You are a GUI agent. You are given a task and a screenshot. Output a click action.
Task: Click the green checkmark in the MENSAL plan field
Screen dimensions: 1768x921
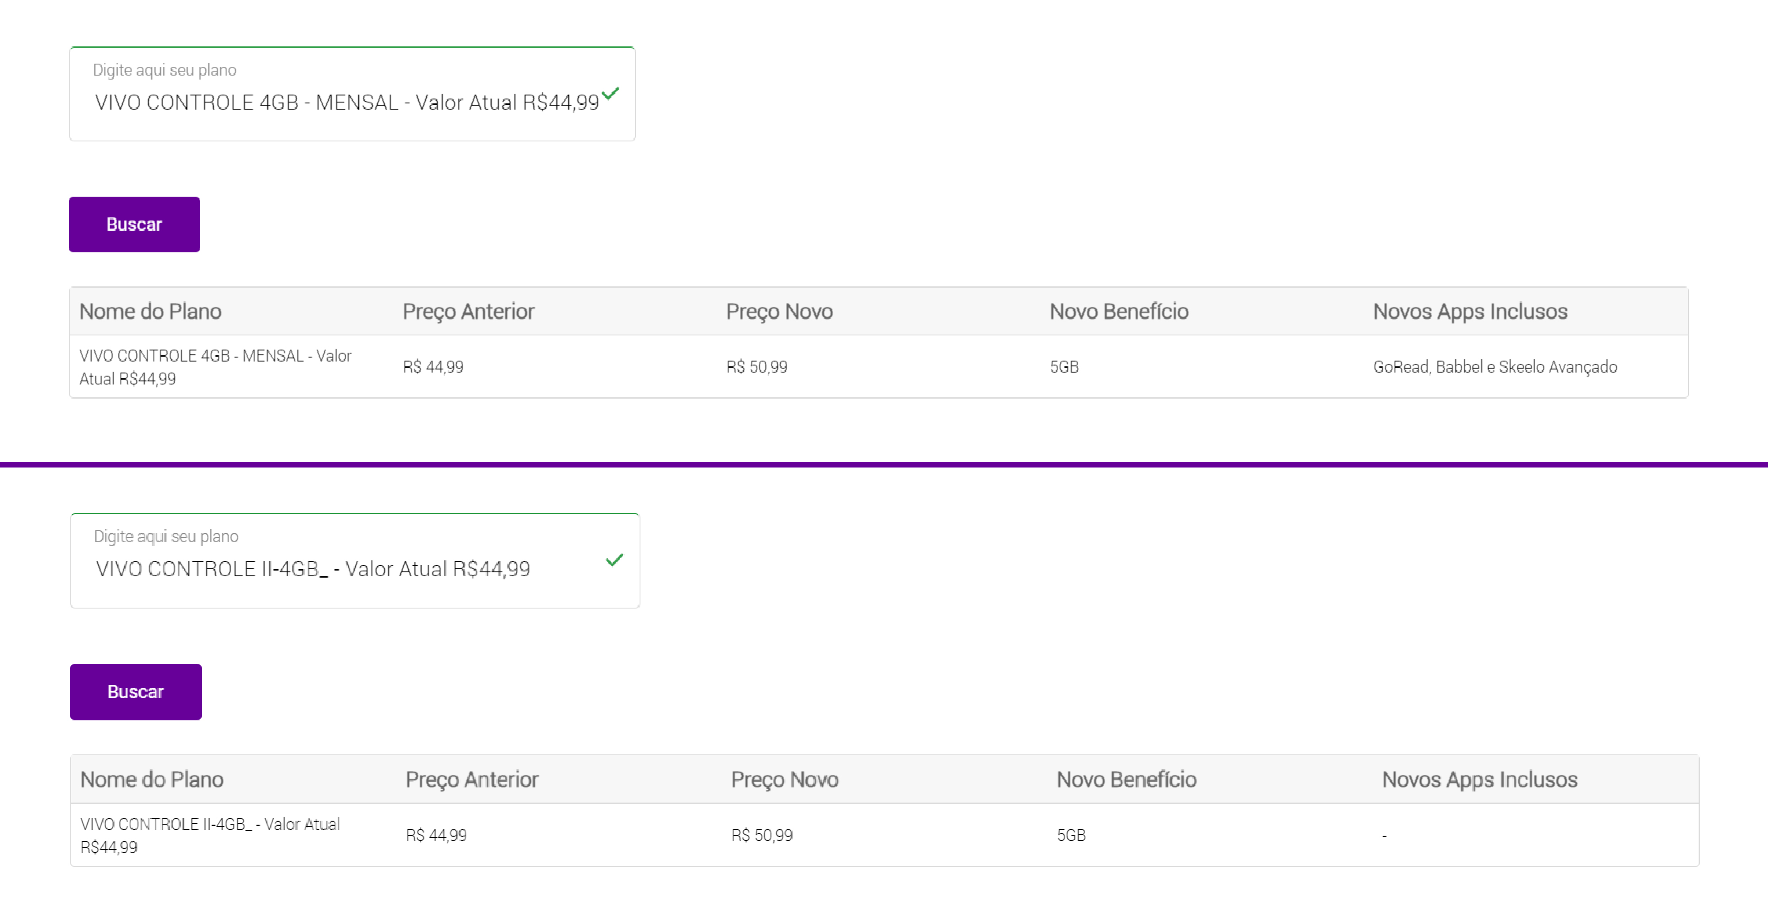(611, 93)
